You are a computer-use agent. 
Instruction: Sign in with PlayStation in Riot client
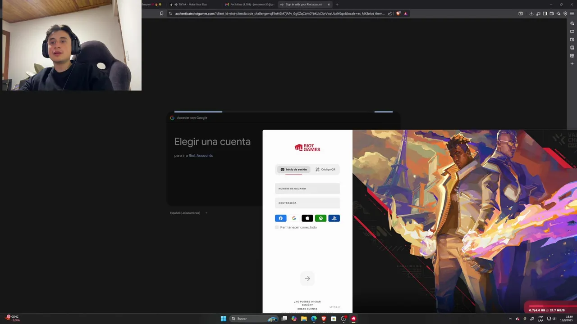pyautogui.click(x=334, y=218)
